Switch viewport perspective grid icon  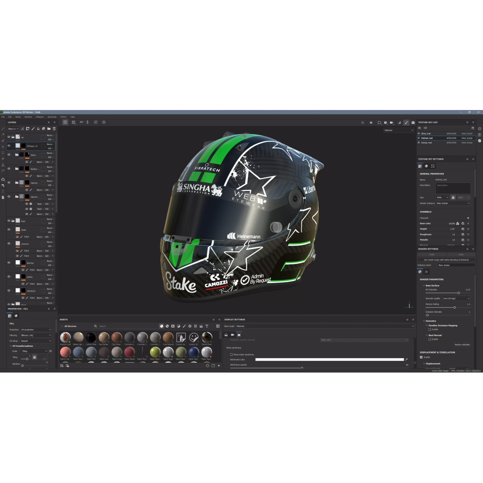click(65, 122)
